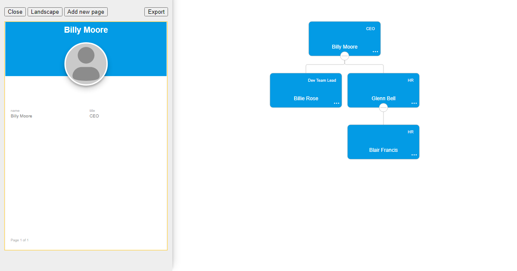Close the PDF preview panel
This screenshot has width=517, height=271.
15,12
